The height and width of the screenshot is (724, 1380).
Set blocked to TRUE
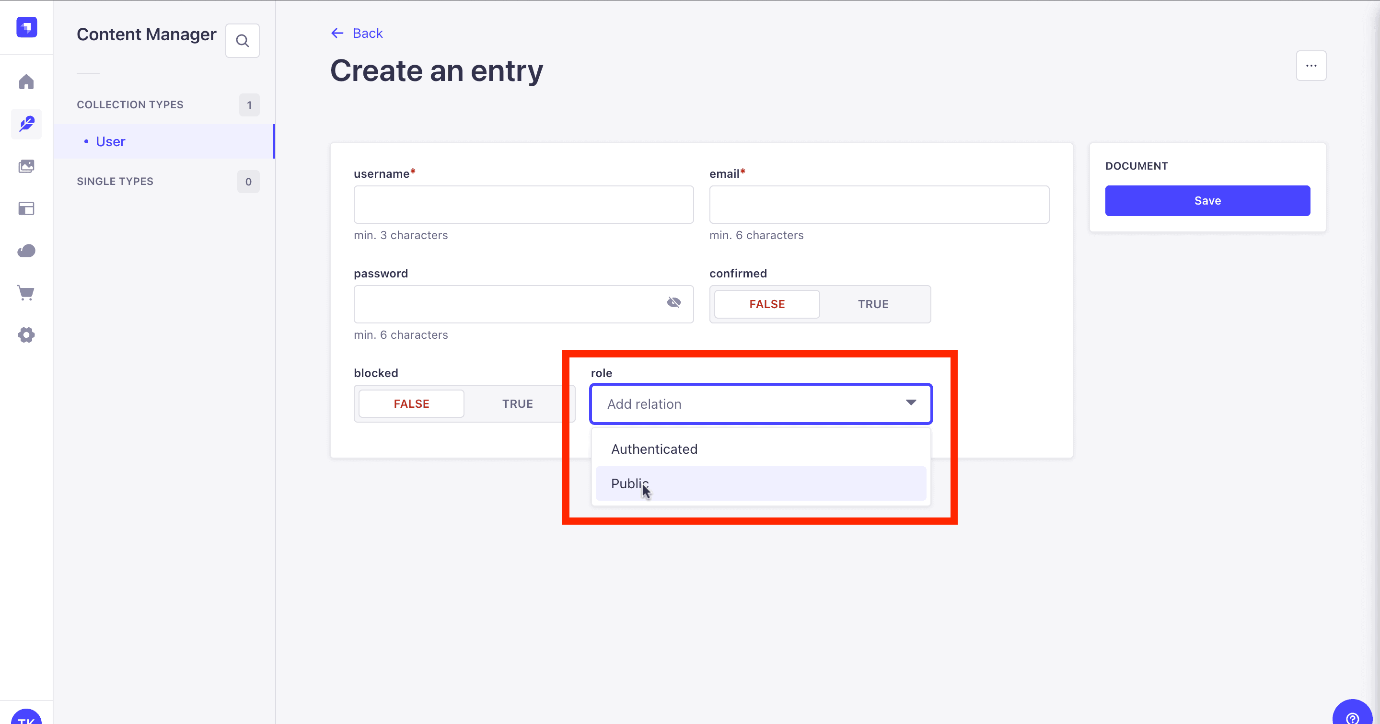coord(517,404)
